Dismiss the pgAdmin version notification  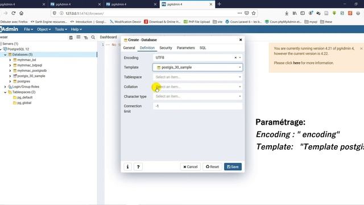tap(361, 48)
